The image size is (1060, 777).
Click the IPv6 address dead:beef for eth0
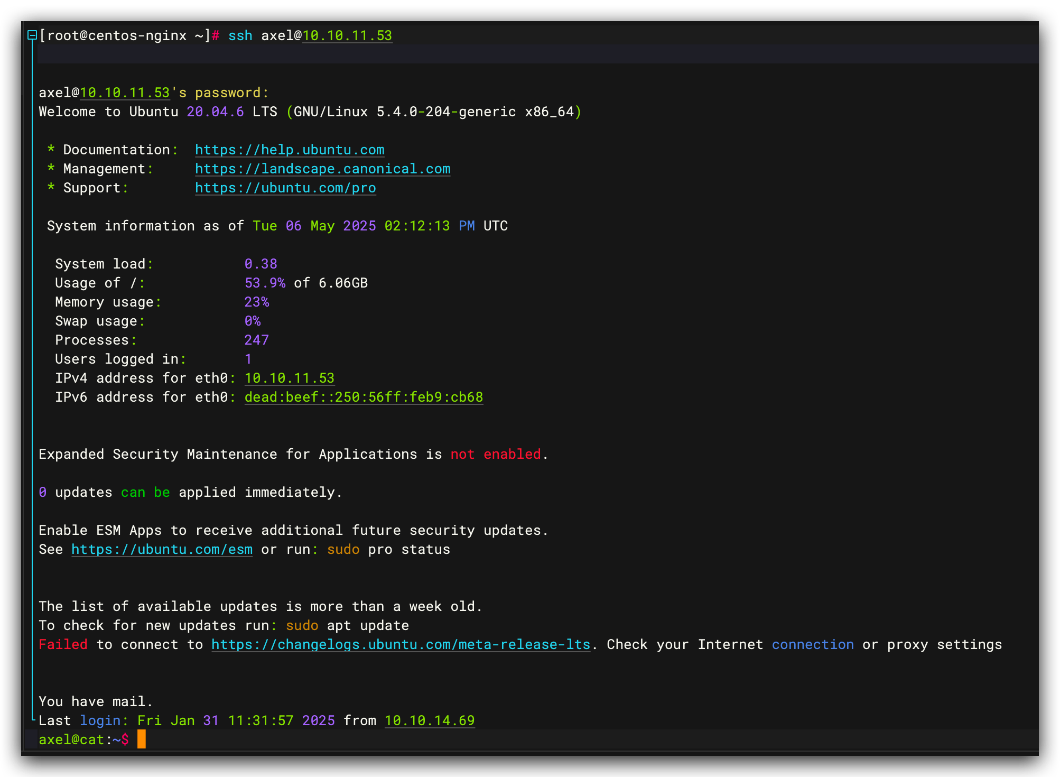pyautogui.click(x=364, y=397)
